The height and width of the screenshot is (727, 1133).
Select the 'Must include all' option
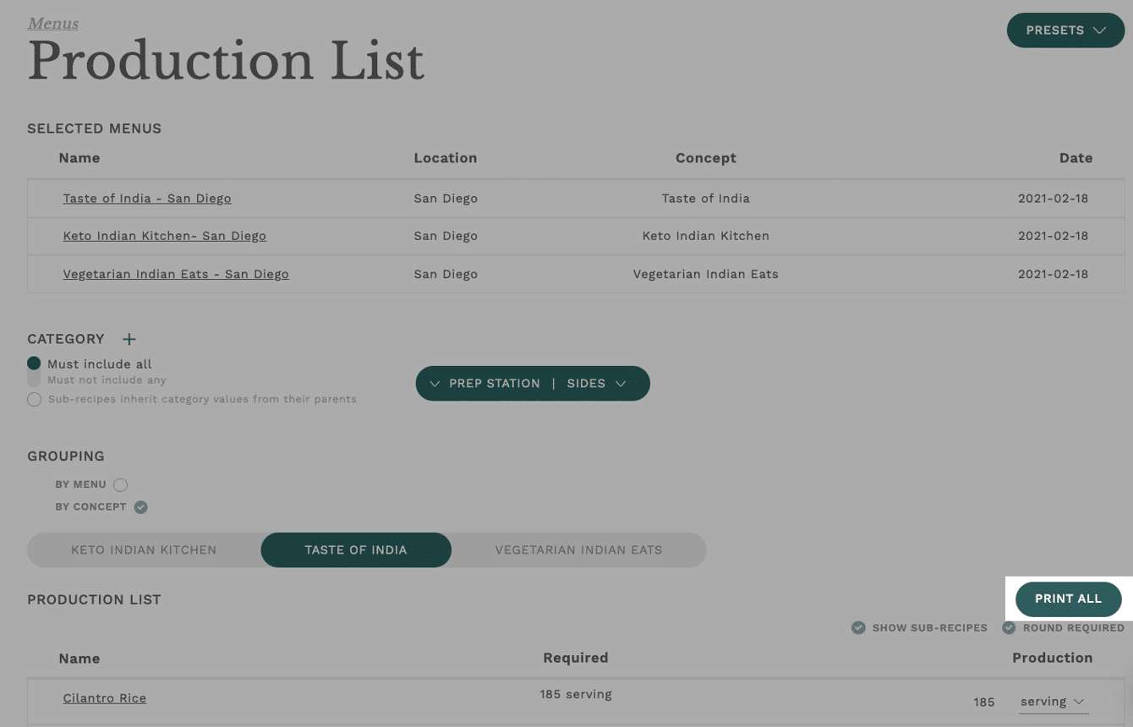click(34, 363)
